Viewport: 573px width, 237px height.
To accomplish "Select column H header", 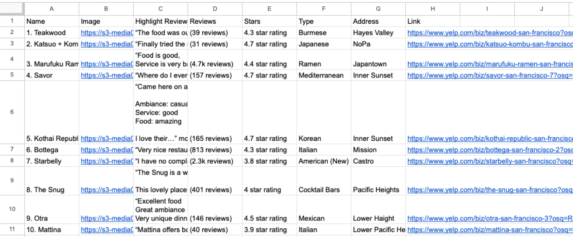I will (433, 9).
